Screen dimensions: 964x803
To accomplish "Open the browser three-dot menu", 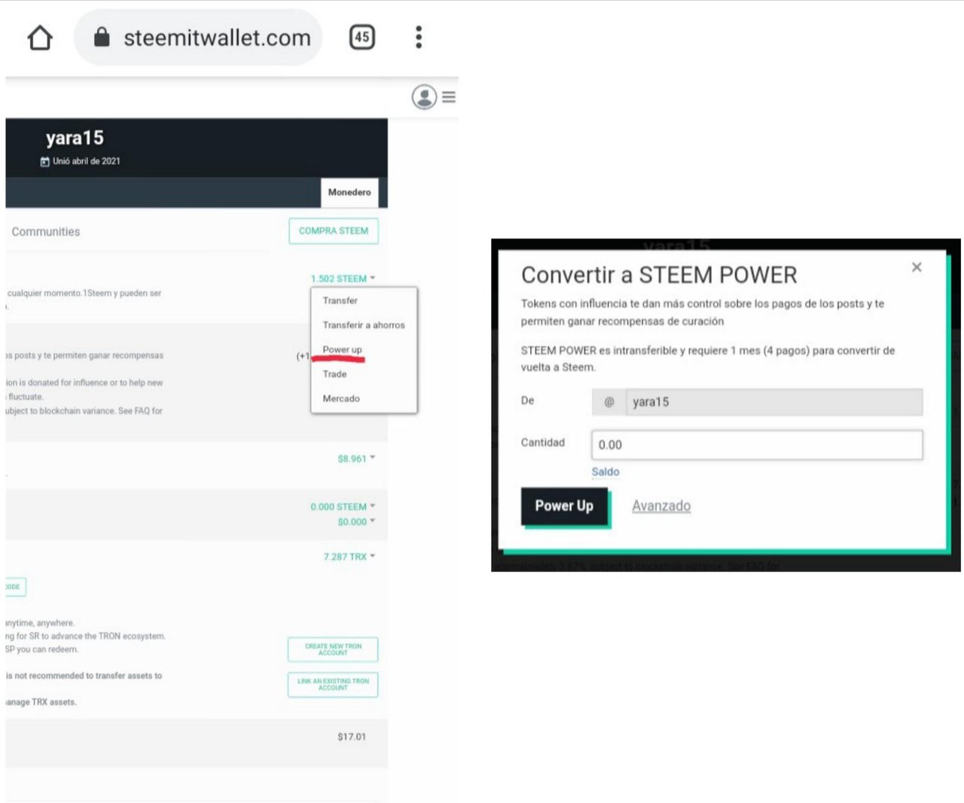I will point(419,37).
